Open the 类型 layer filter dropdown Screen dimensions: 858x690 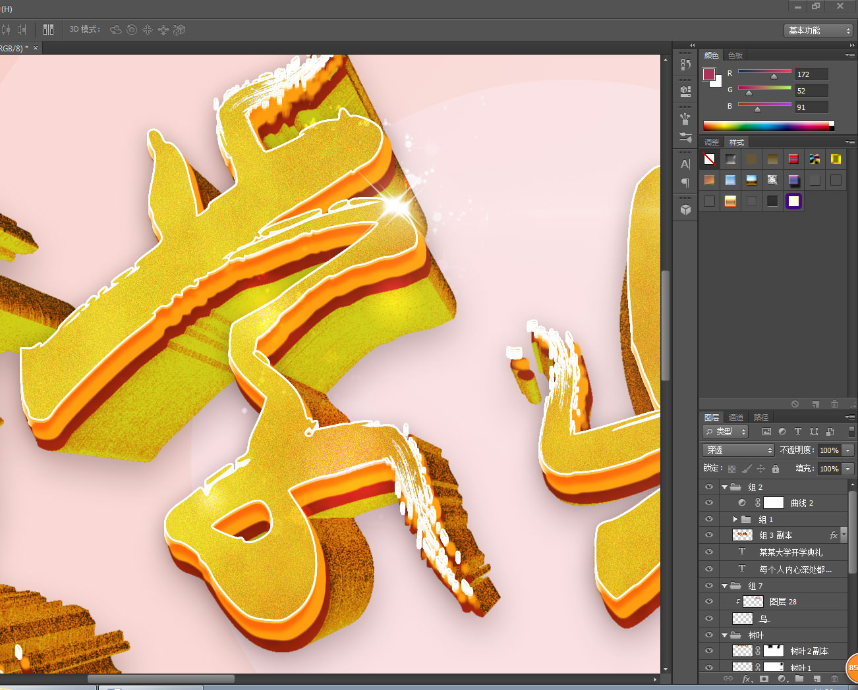click(x=726, y=432)
